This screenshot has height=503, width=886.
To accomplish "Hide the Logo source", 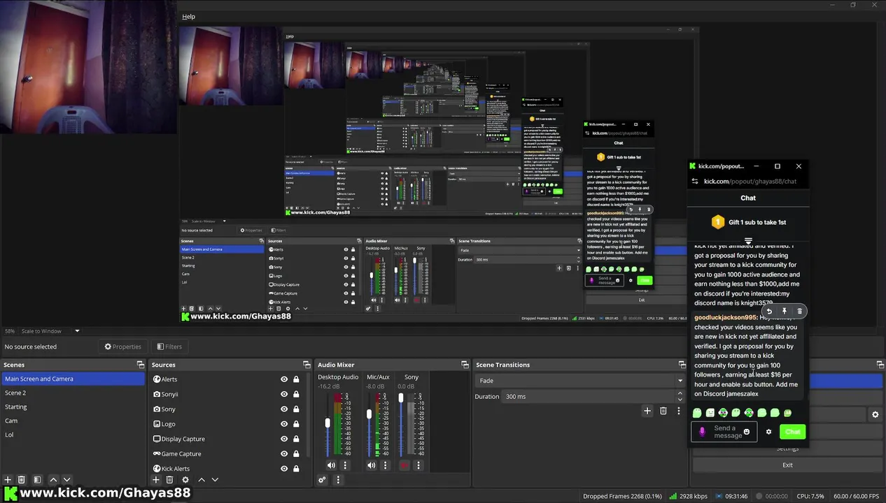I will coord(284,424).
